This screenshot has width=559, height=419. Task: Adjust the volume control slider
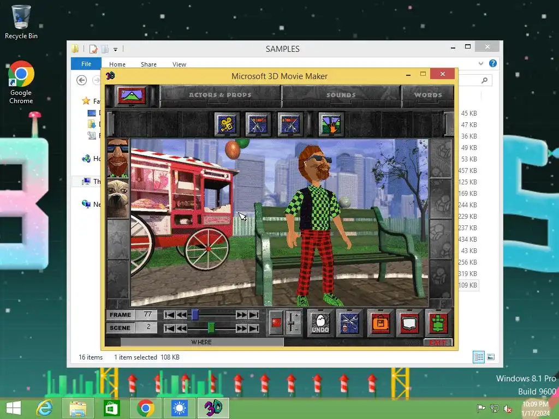pos(293,323)
